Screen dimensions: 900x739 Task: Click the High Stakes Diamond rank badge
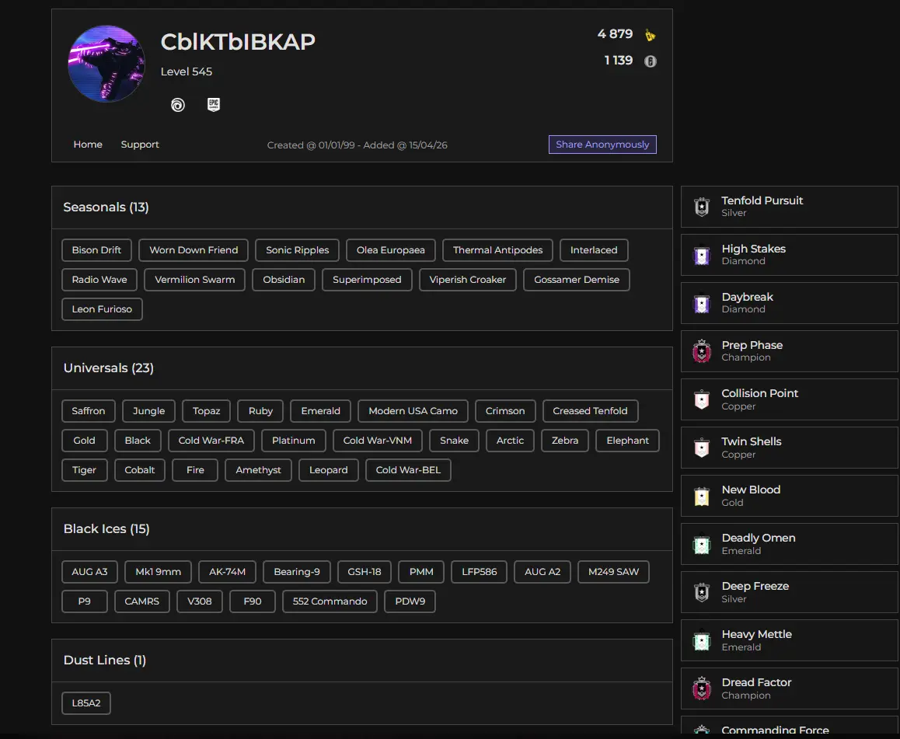[702, 255]
